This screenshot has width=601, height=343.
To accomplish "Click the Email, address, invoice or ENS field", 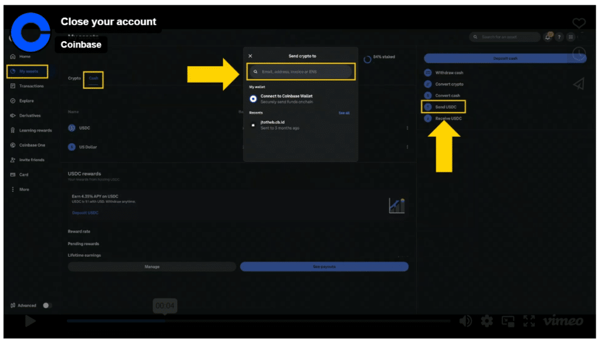I will 301,72.
